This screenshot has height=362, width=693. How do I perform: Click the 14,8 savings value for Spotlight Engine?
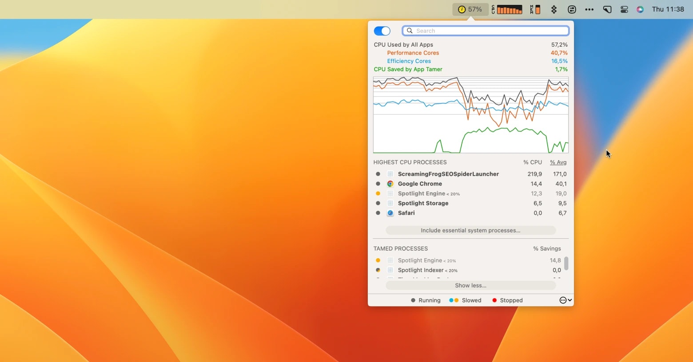click(x=555, y=260)
